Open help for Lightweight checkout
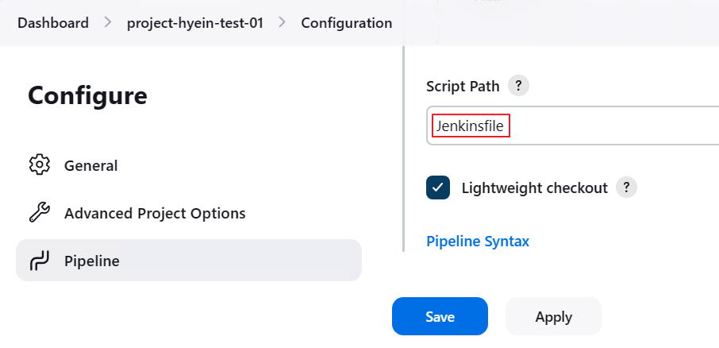 [x=627, y=188]
